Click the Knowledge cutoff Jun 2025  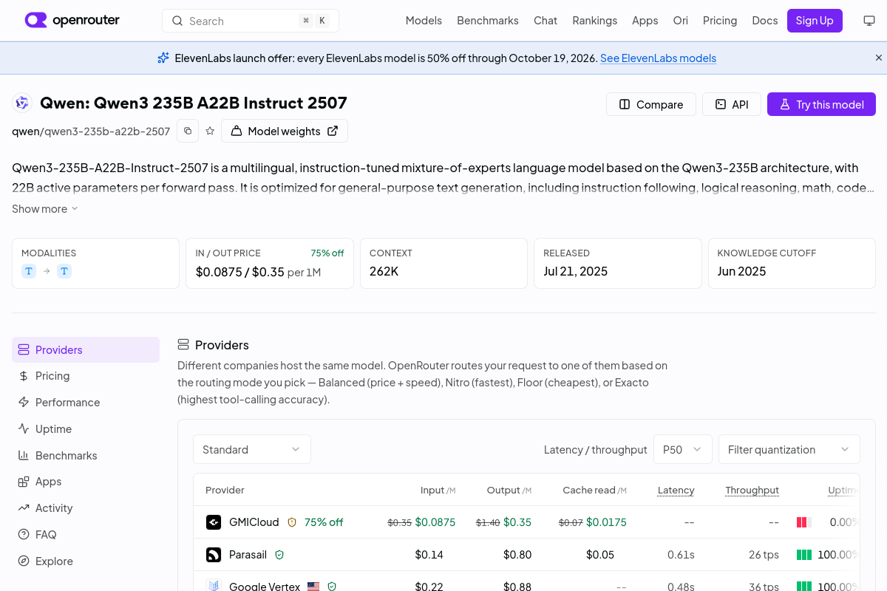(x=741, y=271)
